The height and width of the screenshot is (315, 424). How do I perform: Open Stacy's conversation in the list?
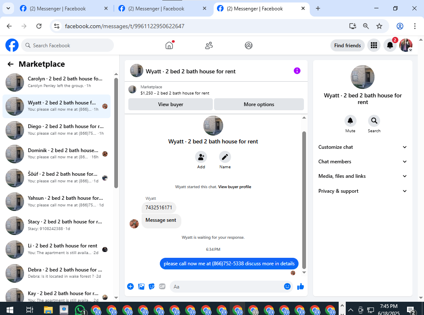(x=56, y=225)
